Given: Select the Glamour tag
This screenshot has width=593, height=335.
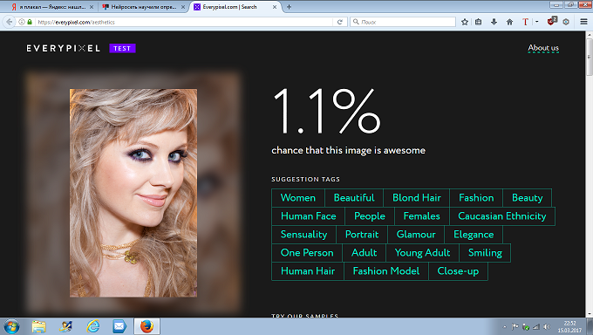Looking at the screenshot, I should click(x=416, y=235).
